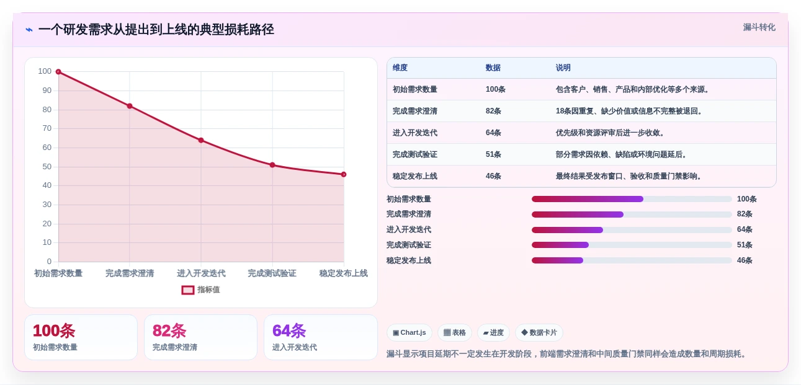Click the 指标值 legend label
This screenshot has height=385, width=801.
[208, 290]
